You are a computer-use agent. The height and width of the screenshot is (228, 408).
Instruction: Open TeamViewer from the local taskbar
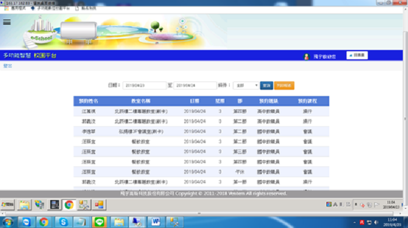pos(26,222)
